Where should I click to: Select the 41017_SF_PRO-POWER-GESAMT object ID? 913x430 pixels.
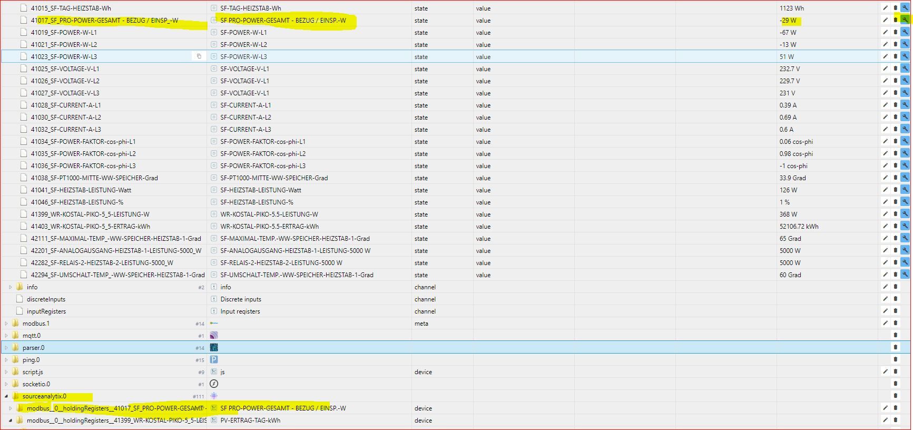coord(104,21)
